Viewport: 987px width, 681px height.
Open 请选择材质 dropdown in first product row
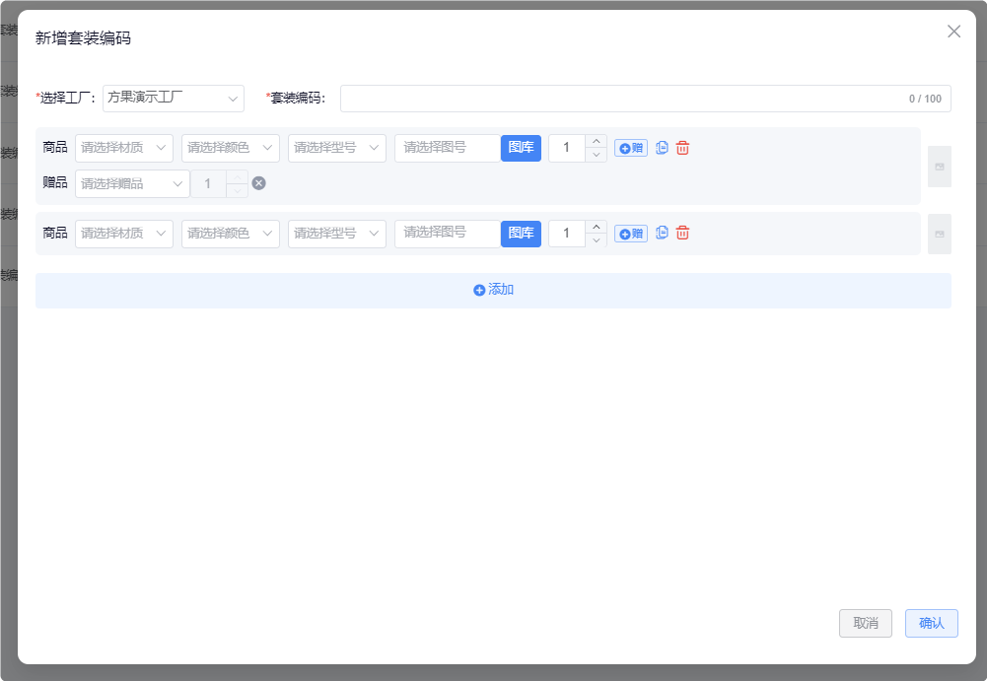tap(124, 148)
